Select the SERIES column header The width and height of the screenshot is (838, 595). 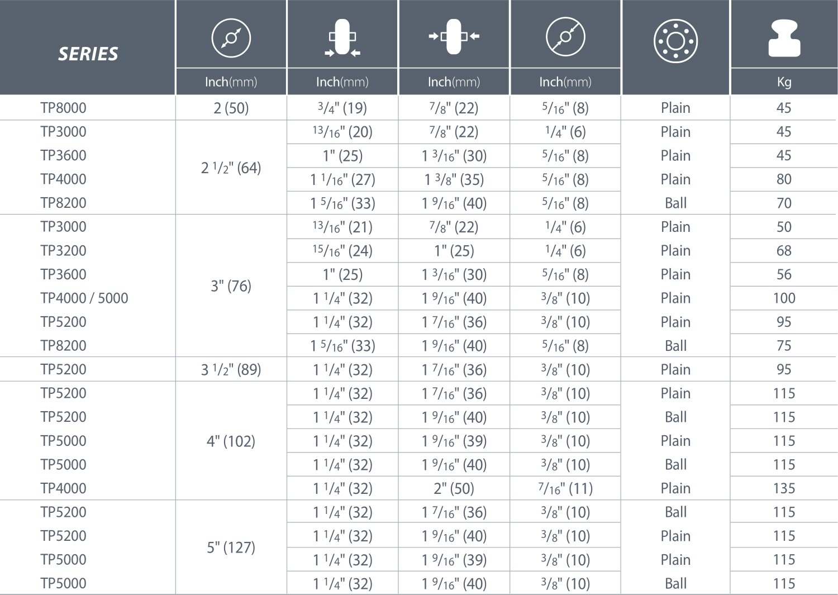click(88, 54)
